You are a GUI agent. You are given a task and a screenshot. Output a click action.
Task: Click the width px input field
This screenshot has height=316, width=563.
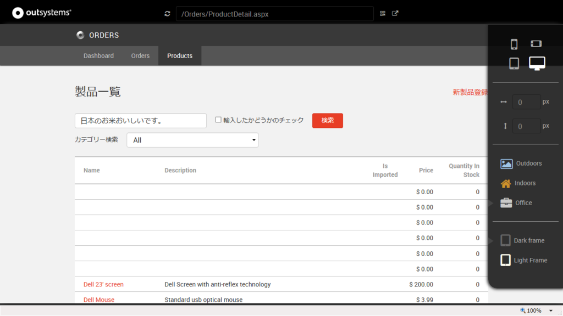(x=526, y=102)
